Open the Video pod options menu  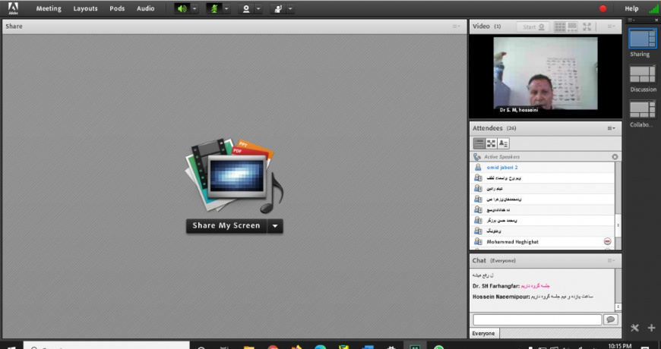click(x=612, y=26)
